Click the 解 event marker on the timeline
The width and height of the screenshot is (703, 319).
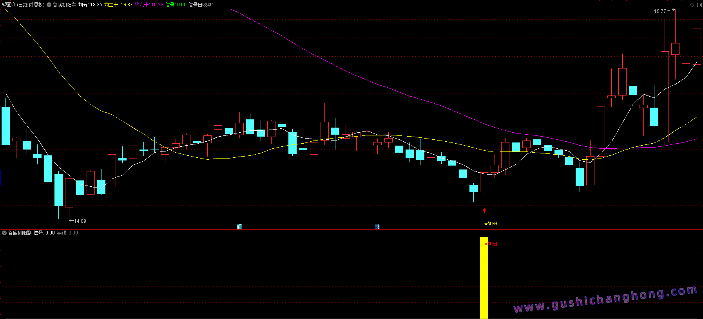[239, 227]
